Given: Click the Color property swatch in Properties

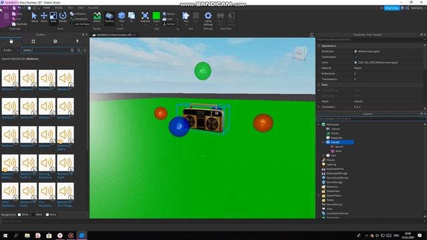Looking at the screenshot, I should pos(356,63).
